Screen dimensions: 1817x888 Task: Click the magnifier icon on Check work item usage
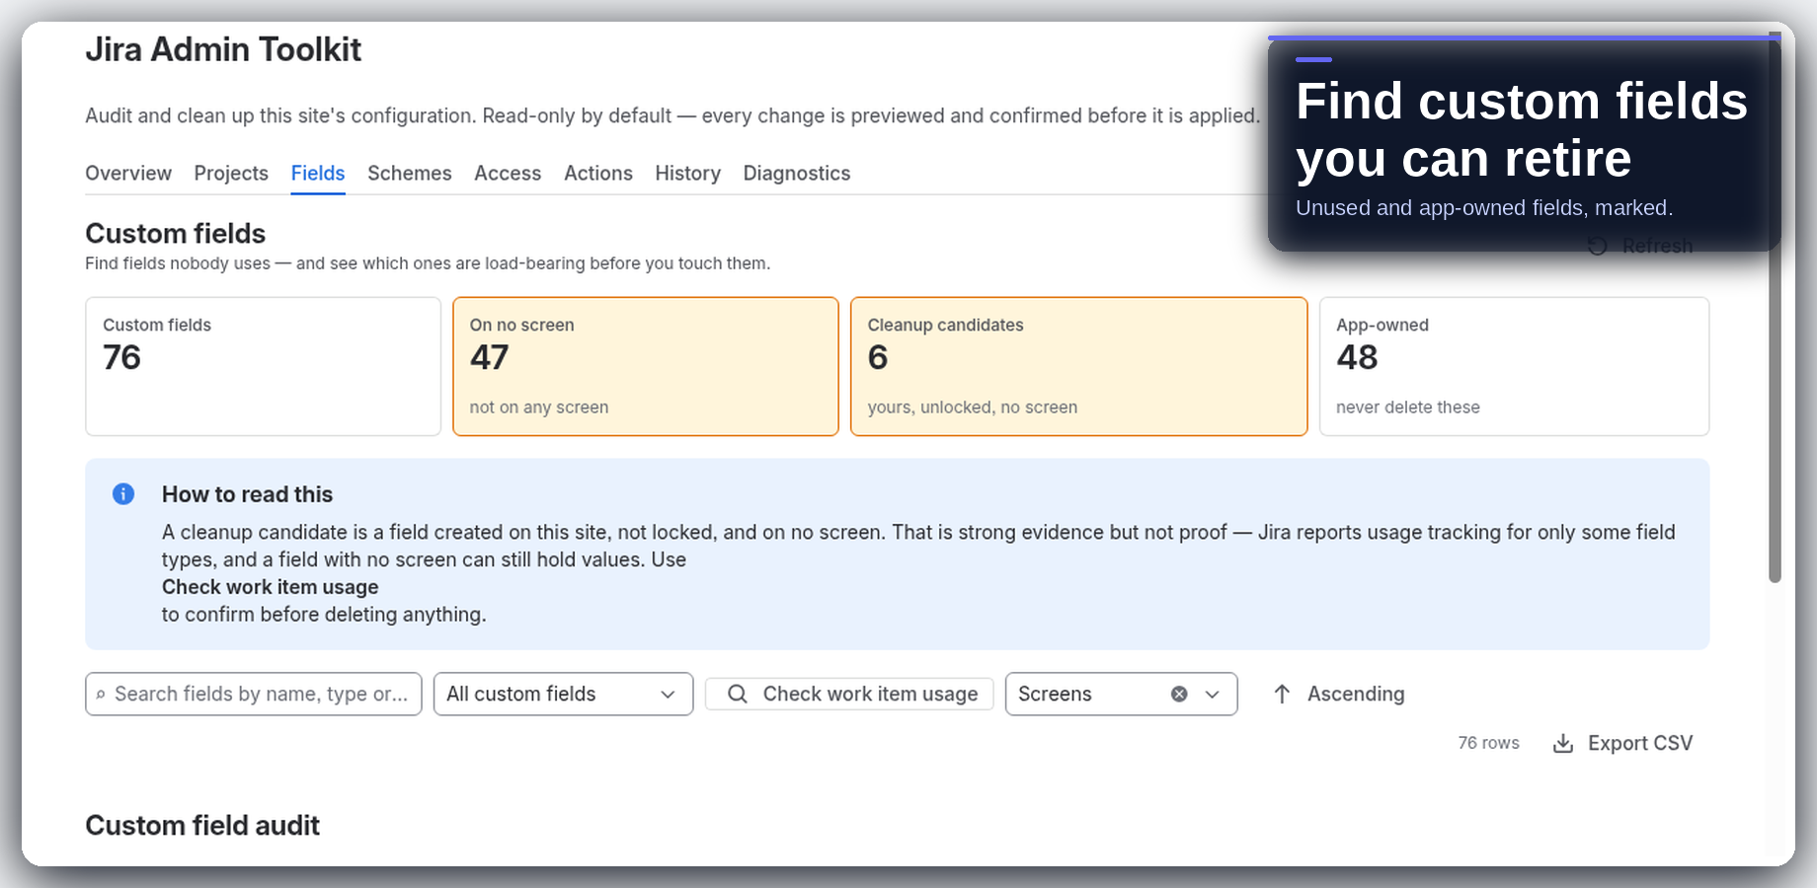(x=738, y=694)
